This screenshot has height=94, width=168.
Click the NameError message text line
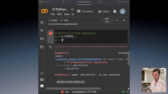coord(87,75)
